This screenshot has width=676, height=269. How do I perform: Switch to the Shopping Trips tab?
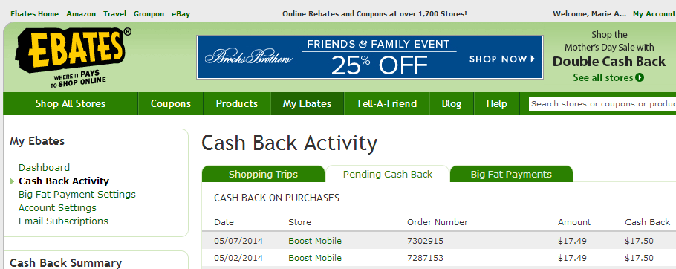263,174
